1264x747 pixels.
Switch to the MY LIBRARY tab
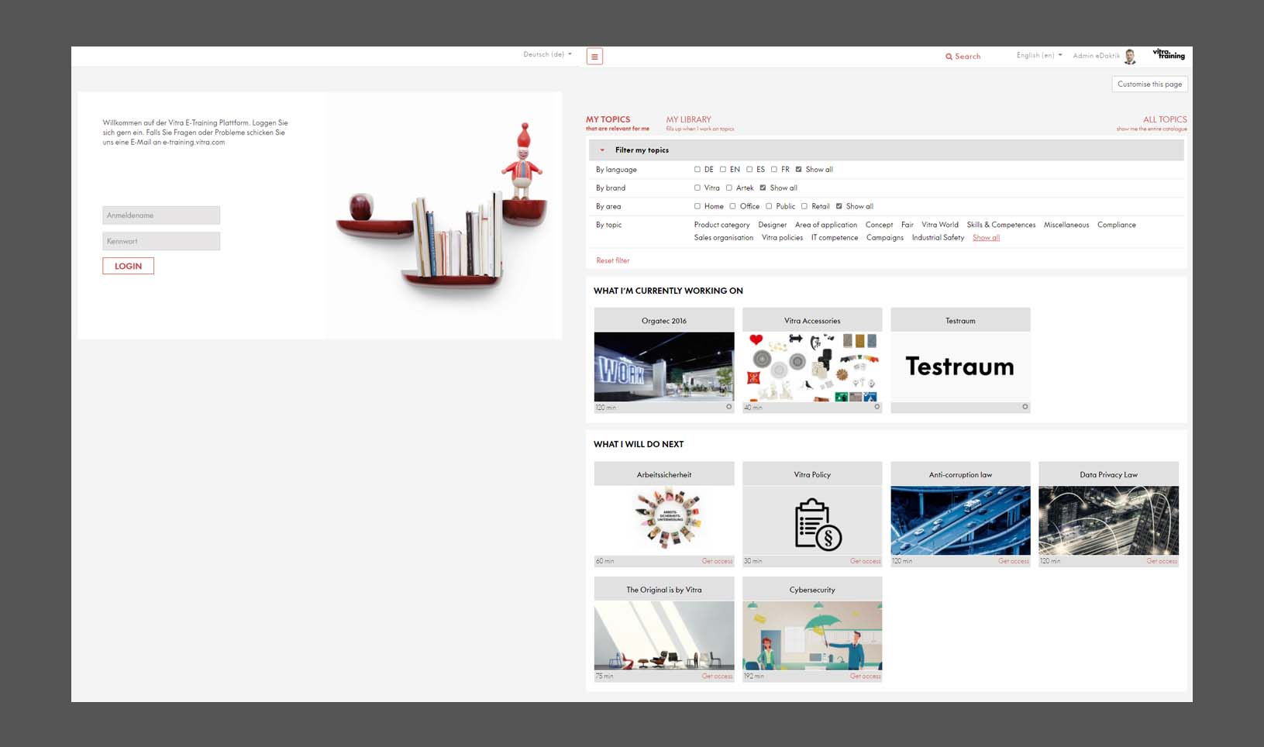699,123
